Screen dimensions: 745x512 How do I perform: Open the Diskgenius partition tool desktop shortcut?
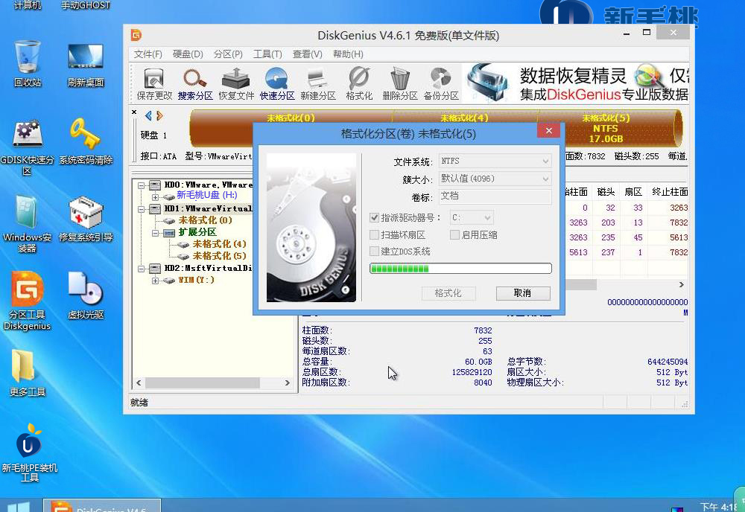27,301
